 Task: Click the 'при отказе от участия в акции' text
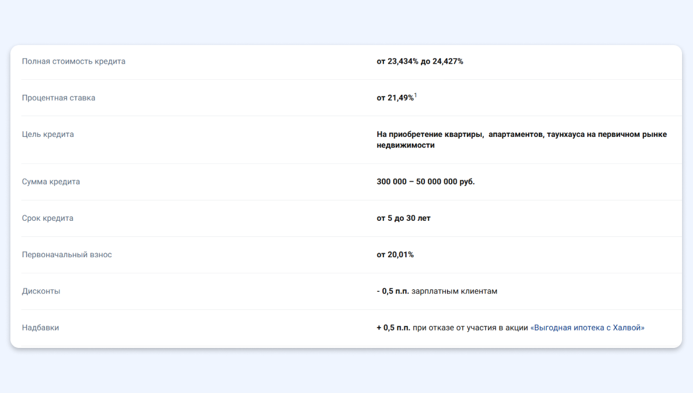470,328
